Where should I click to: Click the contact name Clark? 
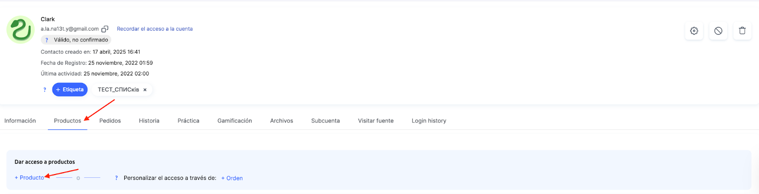tap(48, 19)
